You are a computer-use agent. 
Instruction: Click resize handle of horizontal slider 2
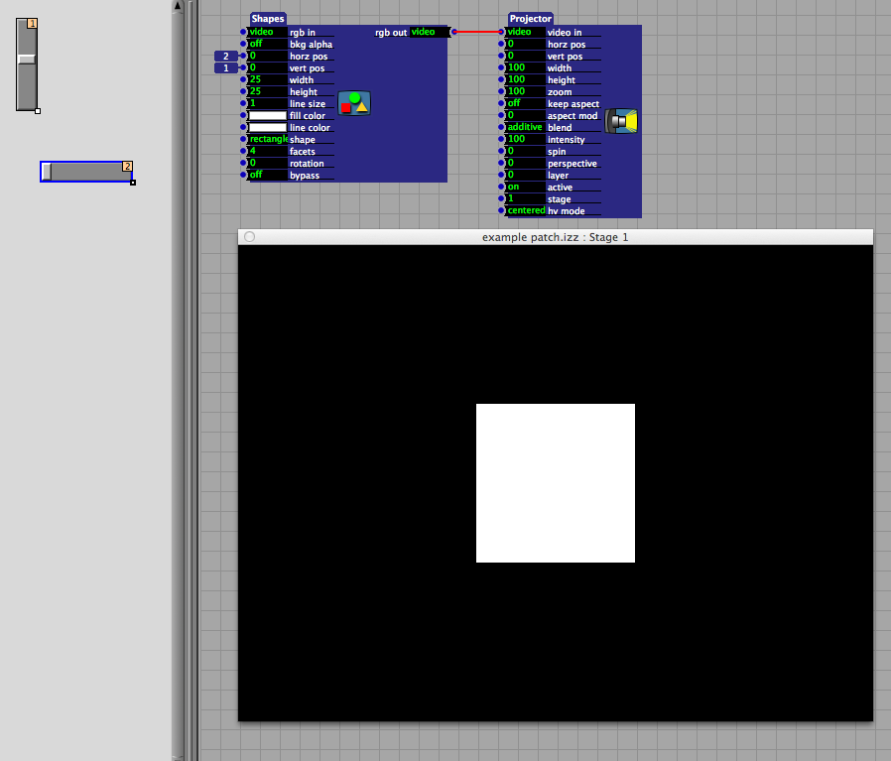[133, 183]
